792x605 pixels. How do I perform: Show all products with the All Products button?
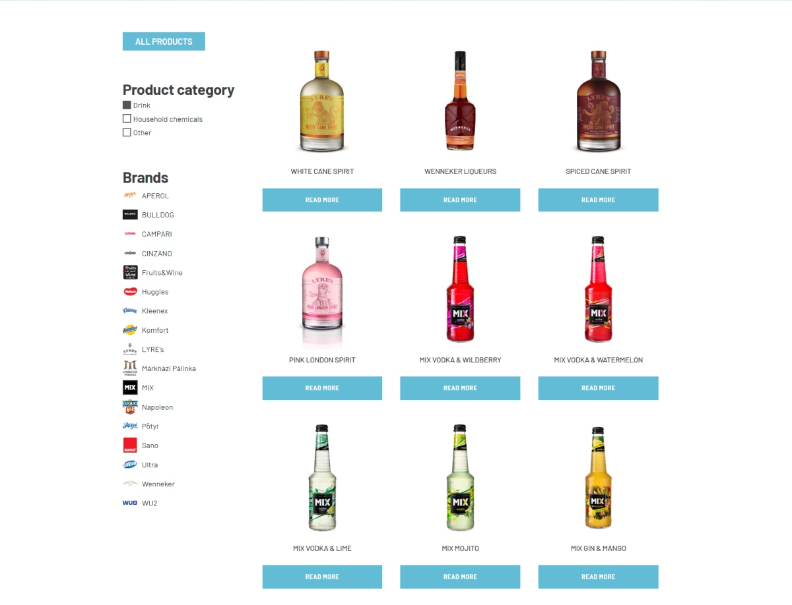click(x=164, y=42)
